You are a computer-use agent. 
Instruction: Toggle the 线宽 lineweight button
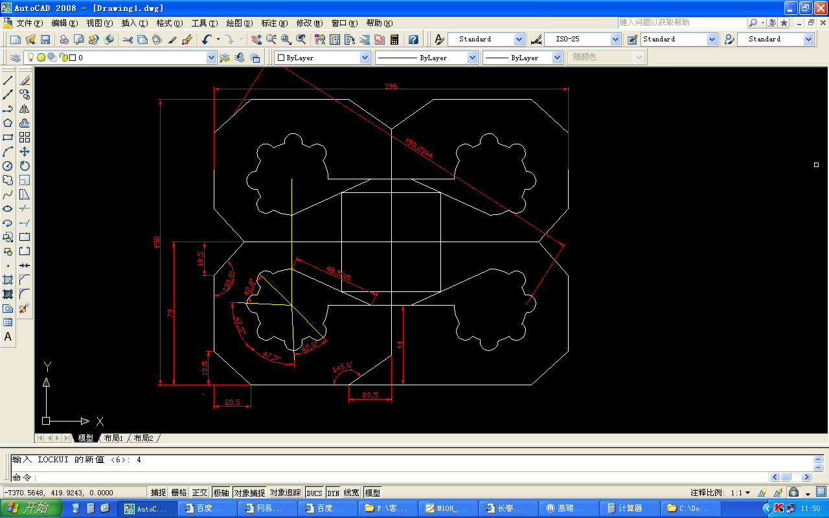pyautogui.click(x=352, y=493)
